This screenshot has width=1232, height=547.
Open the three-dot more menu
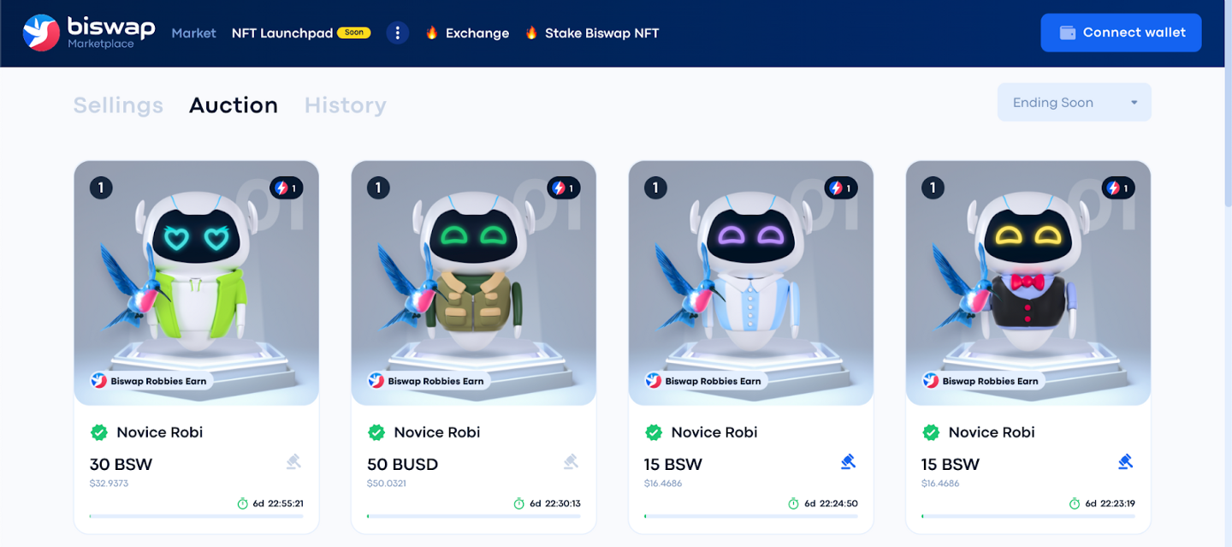click(397, 33)
